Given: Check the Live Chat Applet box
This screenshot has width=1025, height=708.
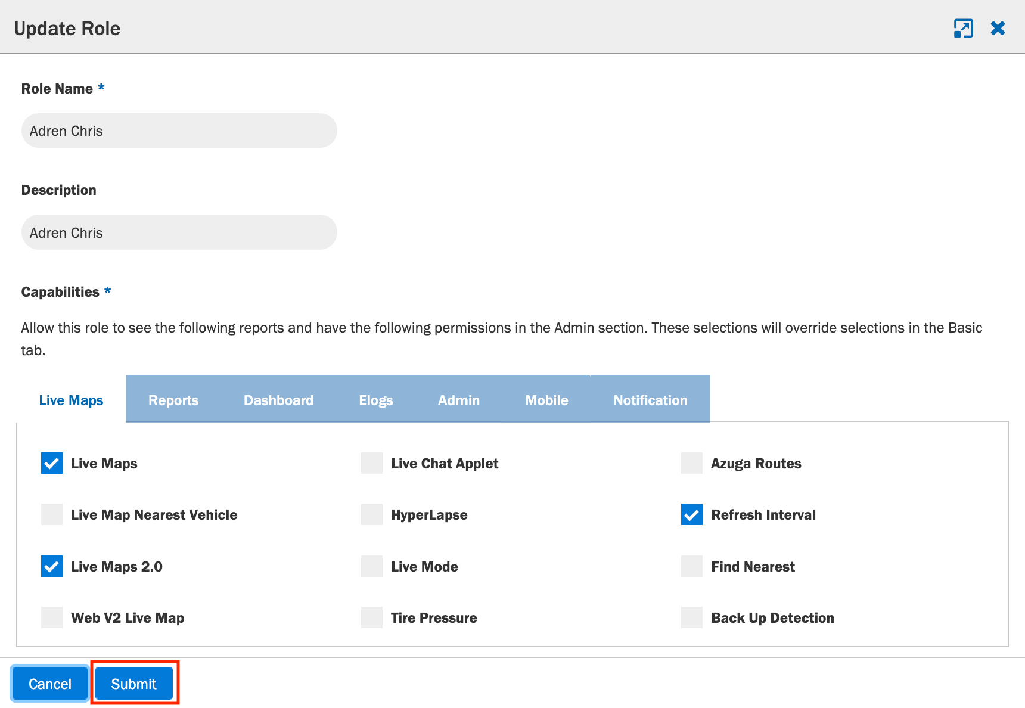Looking at the screenshot, I should 372,463.
